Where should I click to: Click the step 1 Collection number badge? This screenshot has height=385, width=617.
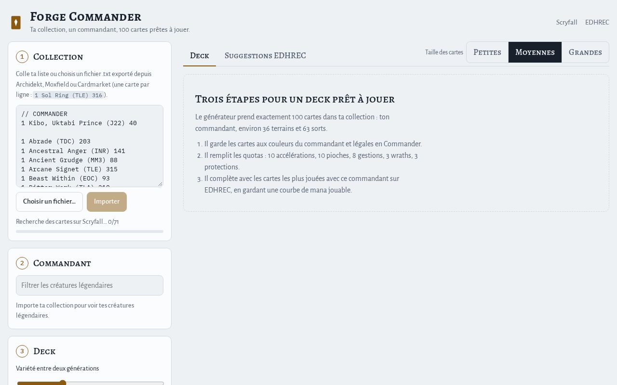(x=22, y=57)
